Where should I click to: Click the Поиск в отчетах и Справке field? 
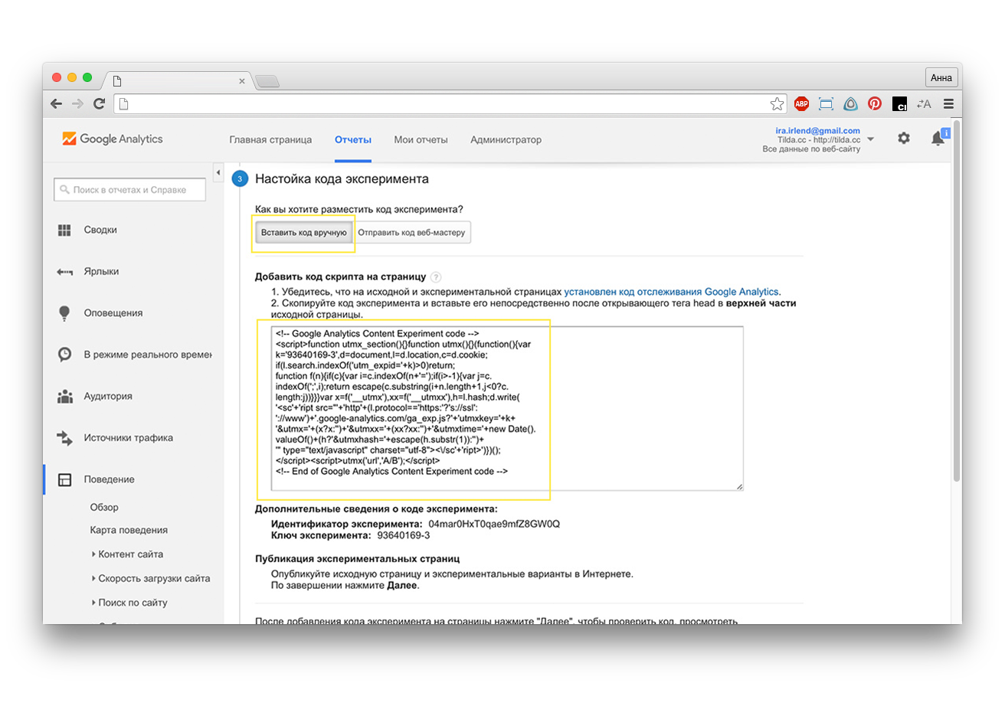pyautogui.click(x=129, y=190)
